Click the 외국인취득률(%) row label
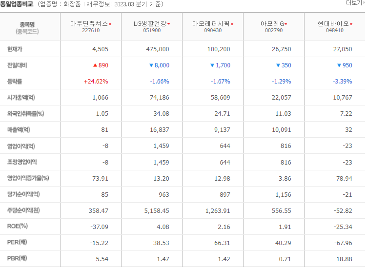This screenshot has width=367, height=271. tap(25, 114)
